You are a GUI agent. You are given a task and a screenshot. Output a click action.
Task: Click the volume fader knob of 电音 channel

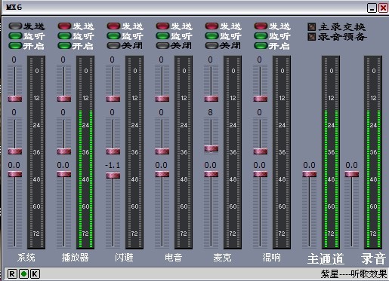162,174
